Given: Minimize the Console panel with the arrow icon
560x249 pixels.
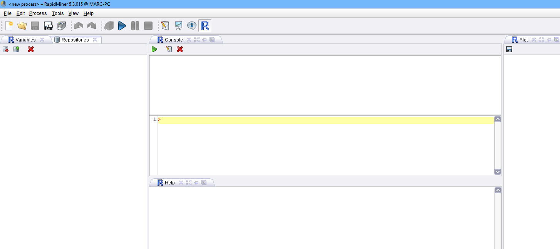Looking at the screenshot, I should 205,40.
